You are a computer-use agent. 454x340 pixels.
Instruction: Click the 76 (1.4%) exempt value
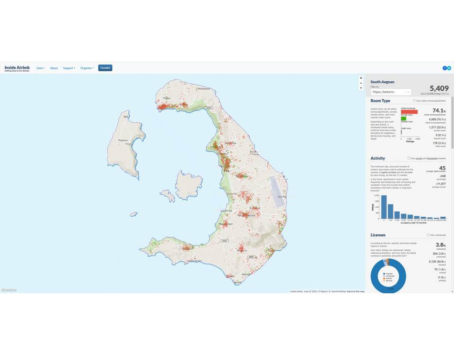(440, 269)
